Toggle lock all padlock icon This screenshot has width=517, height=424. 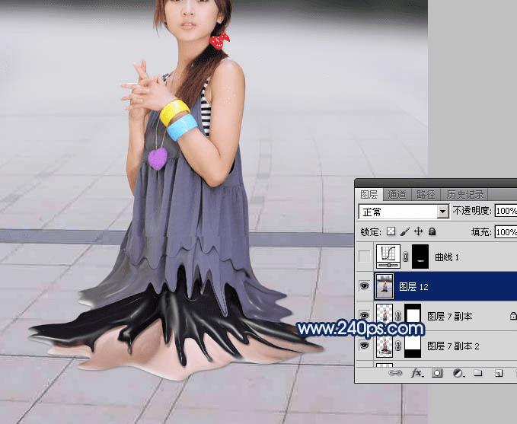pos(432,231)
